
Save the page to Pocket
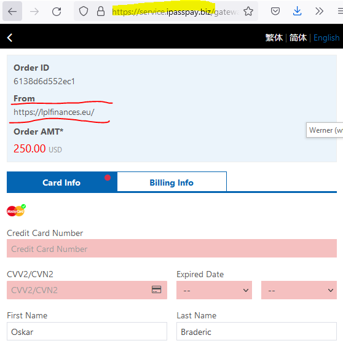point(275,11)
